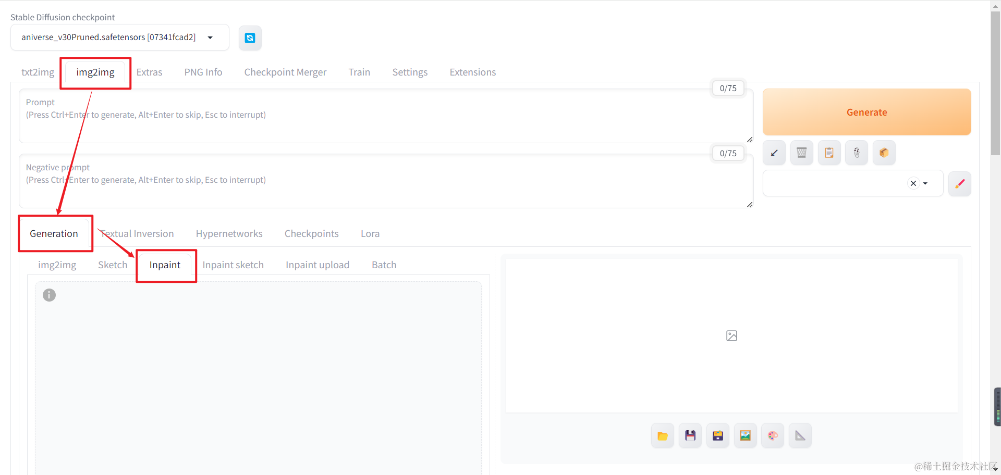Image resolution: width=1001 pixels, height=475 pixels.
Task: Click the Prompt token counter 0/75
Action: [728, 88]
